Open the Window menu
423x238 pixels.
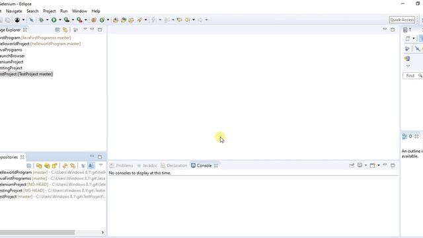tap(79, 11)
